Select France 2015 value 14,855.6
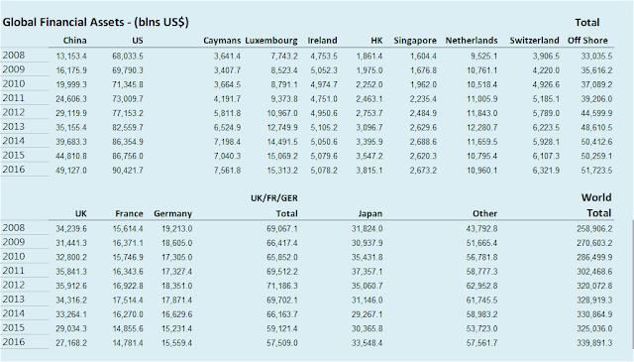Viewport: 634px width, 362px height. (x=128, y=329)
